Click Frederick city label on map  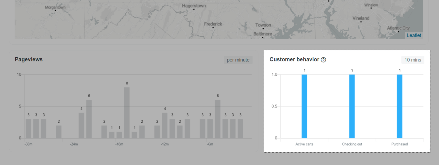(x=213, y=24)
